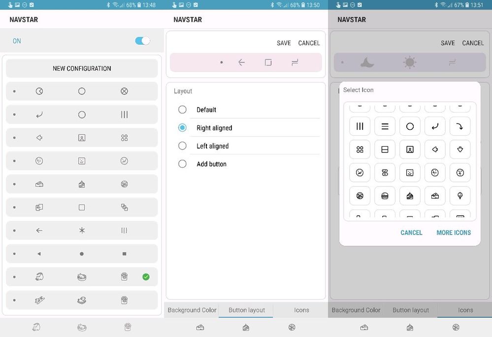Switch to the underlined Button layout tab
The height and width of the screenshot is (337, 492).
point(247,310)
